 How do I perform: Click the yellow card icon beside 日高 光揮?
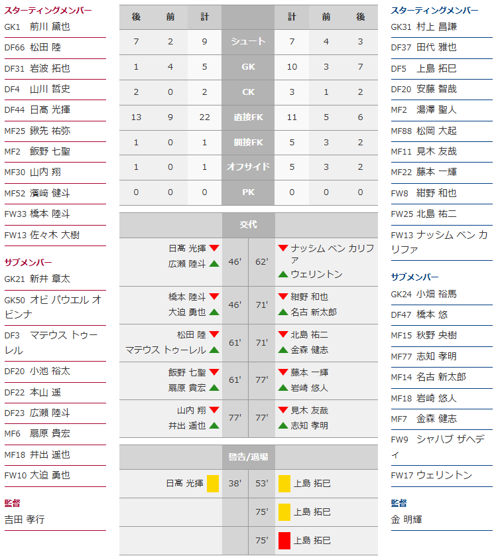click(x=213, y=483)
